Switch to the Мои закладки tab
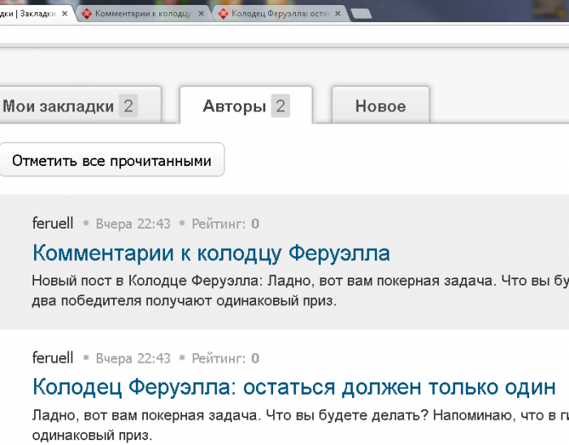The height and width of the screenshot is (445, 569). 79,106
